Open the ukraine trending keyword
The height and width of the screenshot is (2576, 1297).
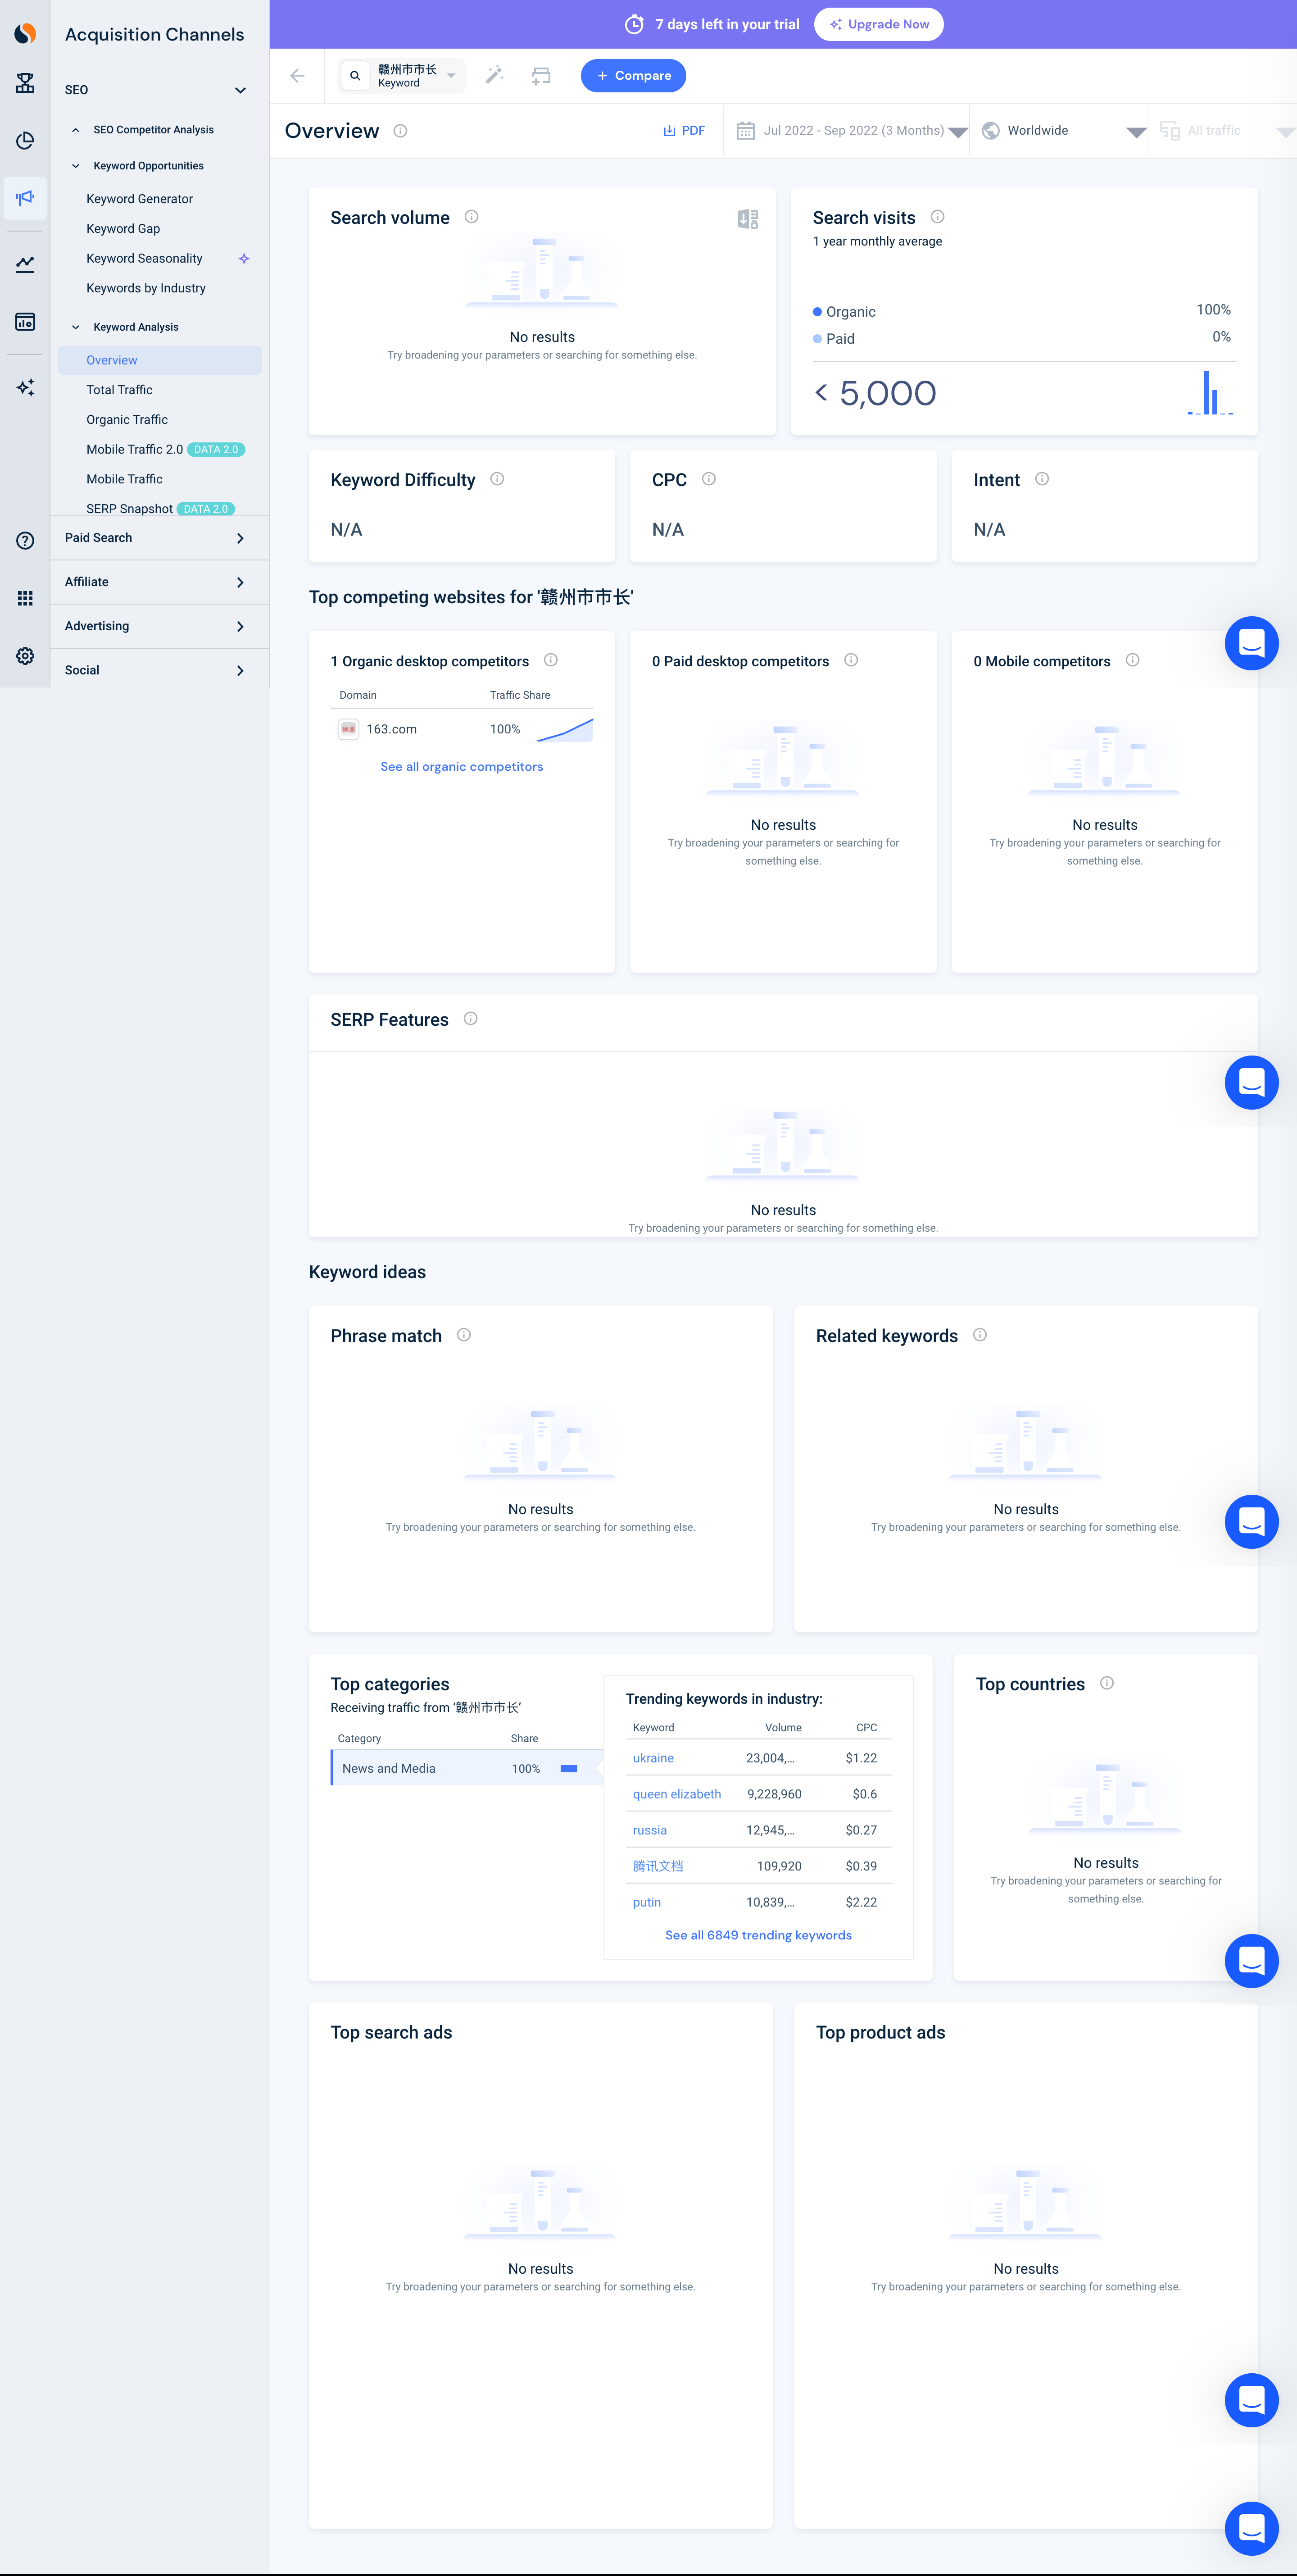coord(653,1758)
